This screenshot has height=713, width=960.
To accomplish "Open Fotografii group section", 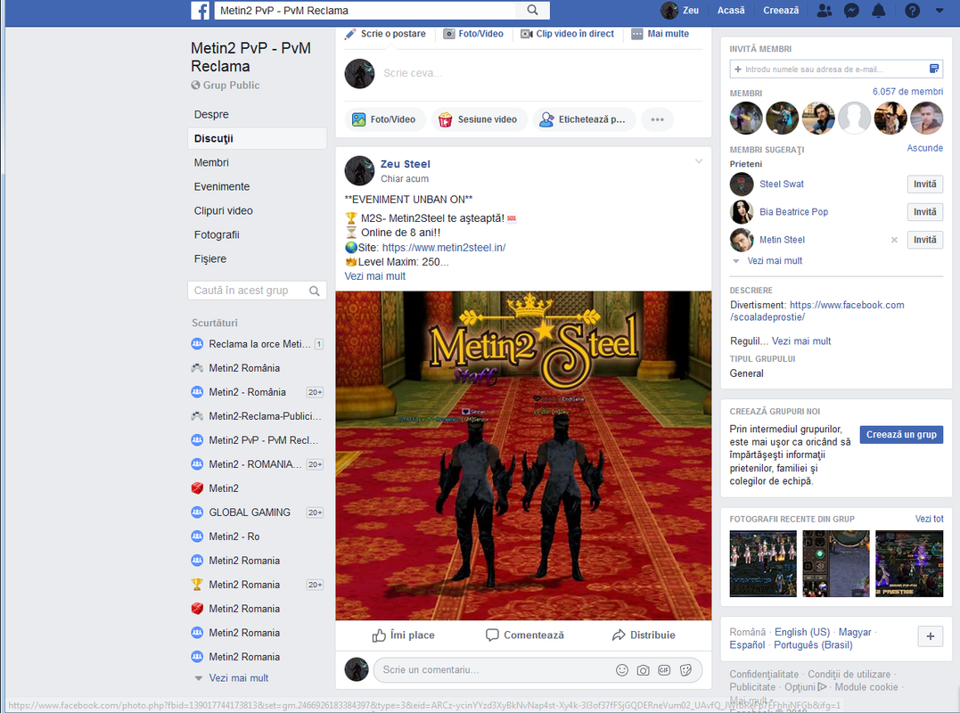I will coord(216,234).
